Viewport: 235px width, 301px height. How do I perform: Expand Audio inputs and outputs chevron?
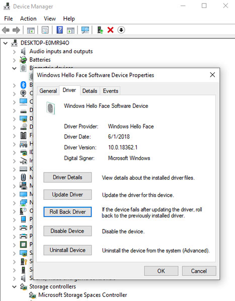(x=14, y=52)
